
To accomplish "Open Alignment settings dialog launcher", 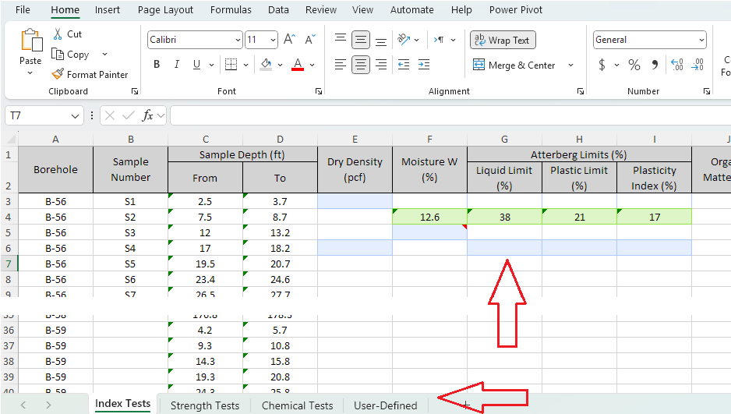I will [x=580, y=91].
